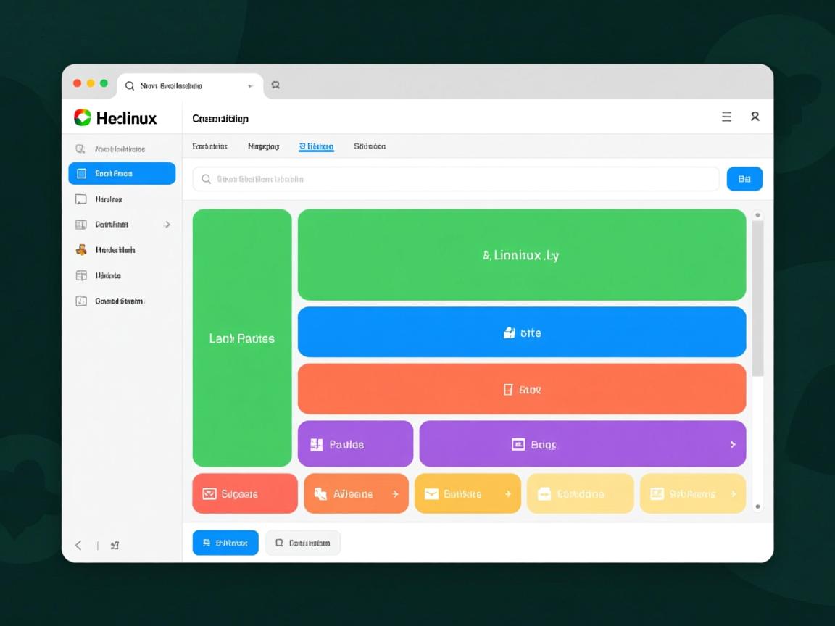Click the icon on the red bottom-row tile
The height and width of the screenshot is (626, 835).
tap(209, 494)
